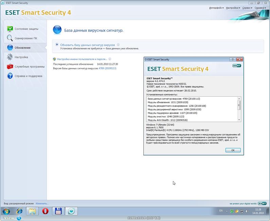Open the Настройки dropdown menu
This screenshot has width=270, height=221.
tap(233, 8)
